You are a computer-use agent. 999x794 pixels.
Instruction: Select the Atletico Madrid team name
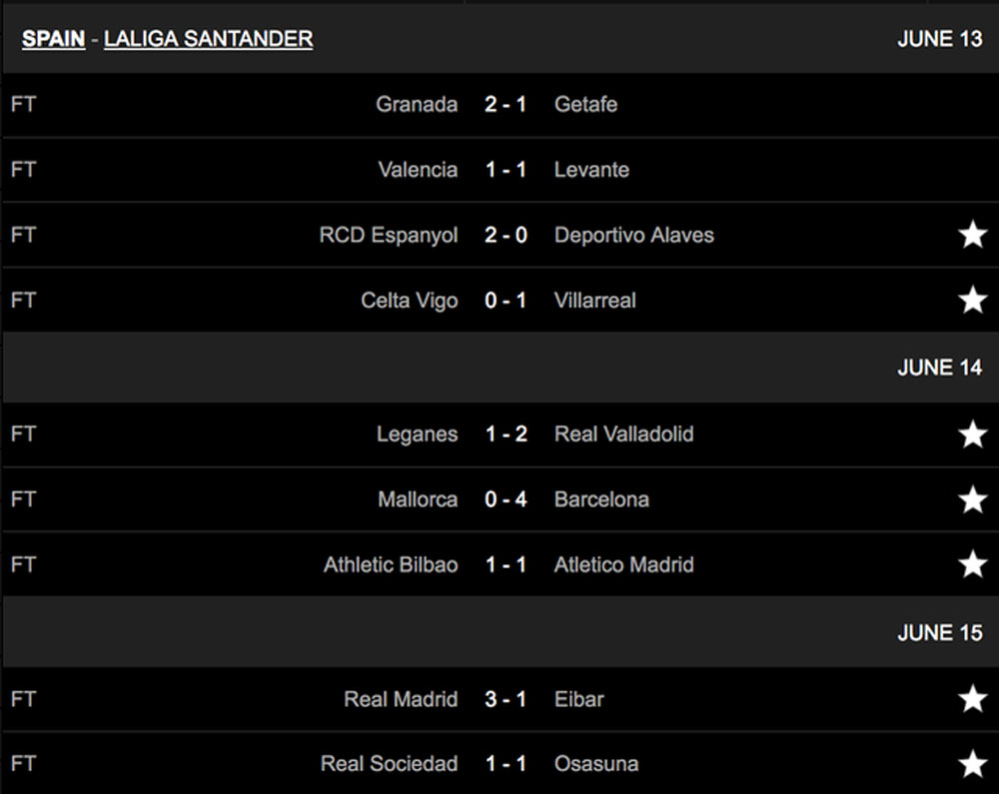(x=623, y=564)
